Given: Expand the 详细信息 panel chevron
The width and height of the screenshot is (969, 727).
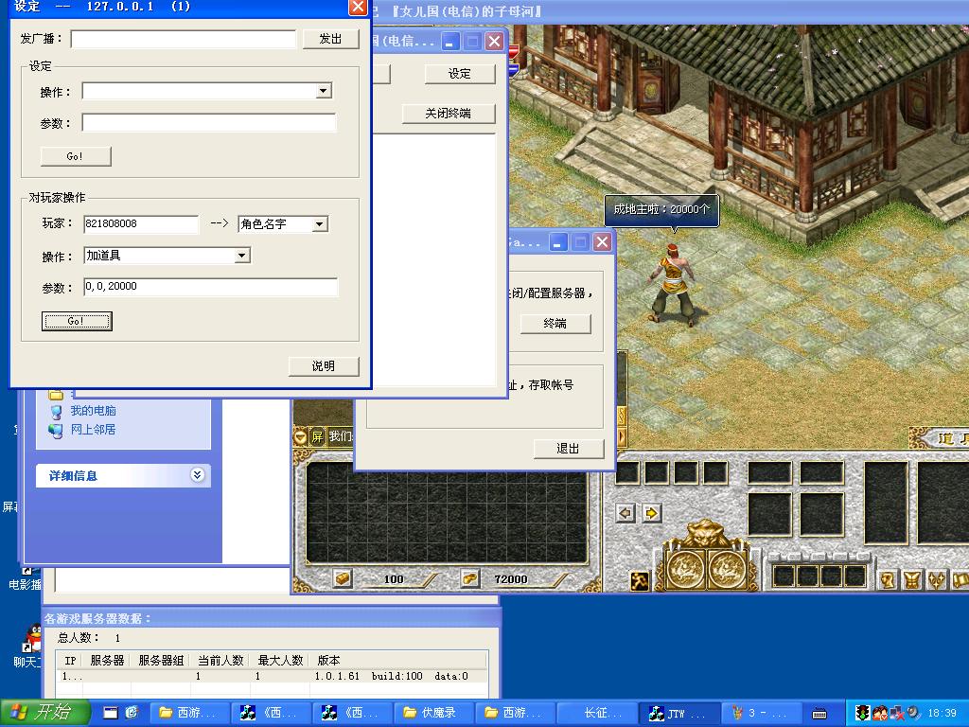Looking at the screenshot, I should [x=197, y=475].
